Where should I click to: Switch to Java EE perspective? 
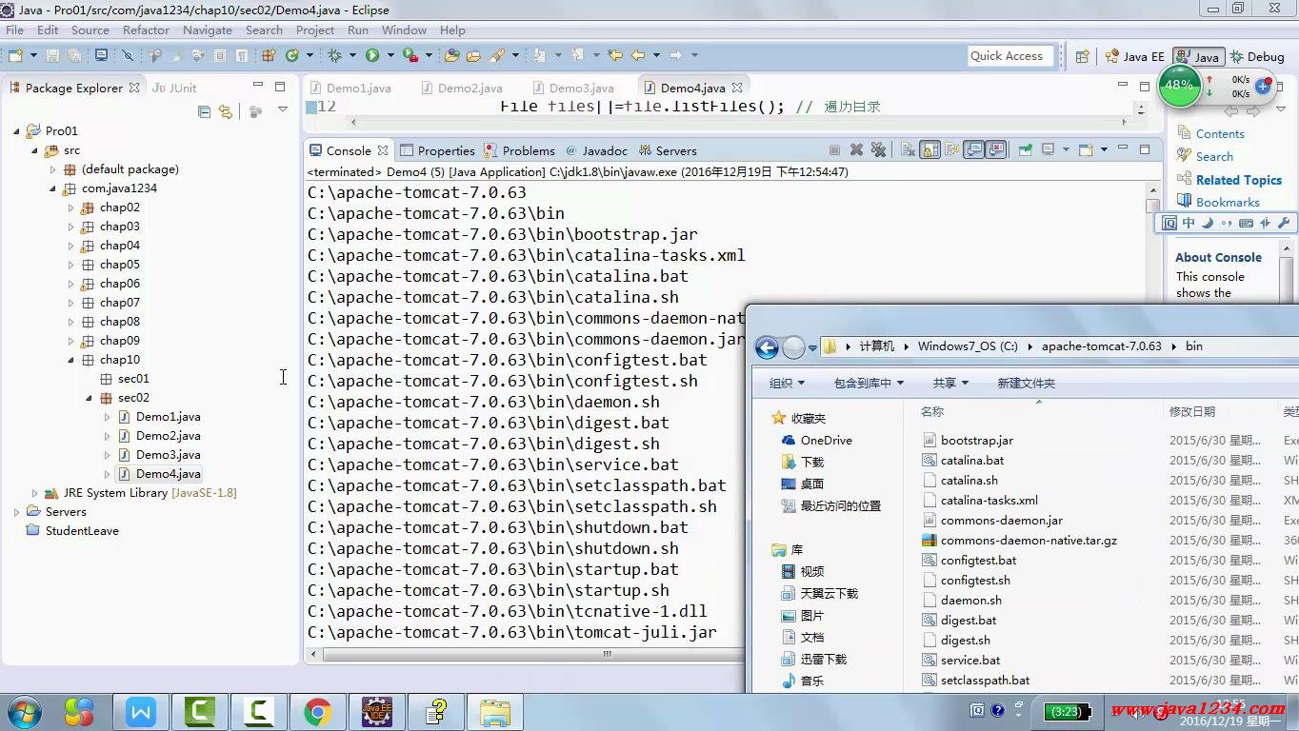pyautogui.click(x=1134, y=56)
